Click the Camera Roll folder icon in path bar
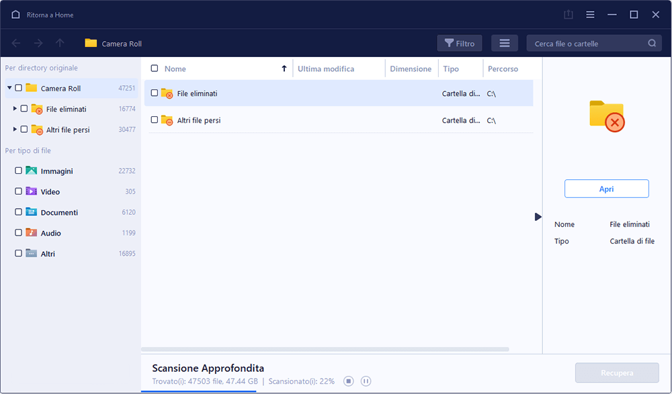The width and height of the screenshot is (672, 394). pos(91,43)
